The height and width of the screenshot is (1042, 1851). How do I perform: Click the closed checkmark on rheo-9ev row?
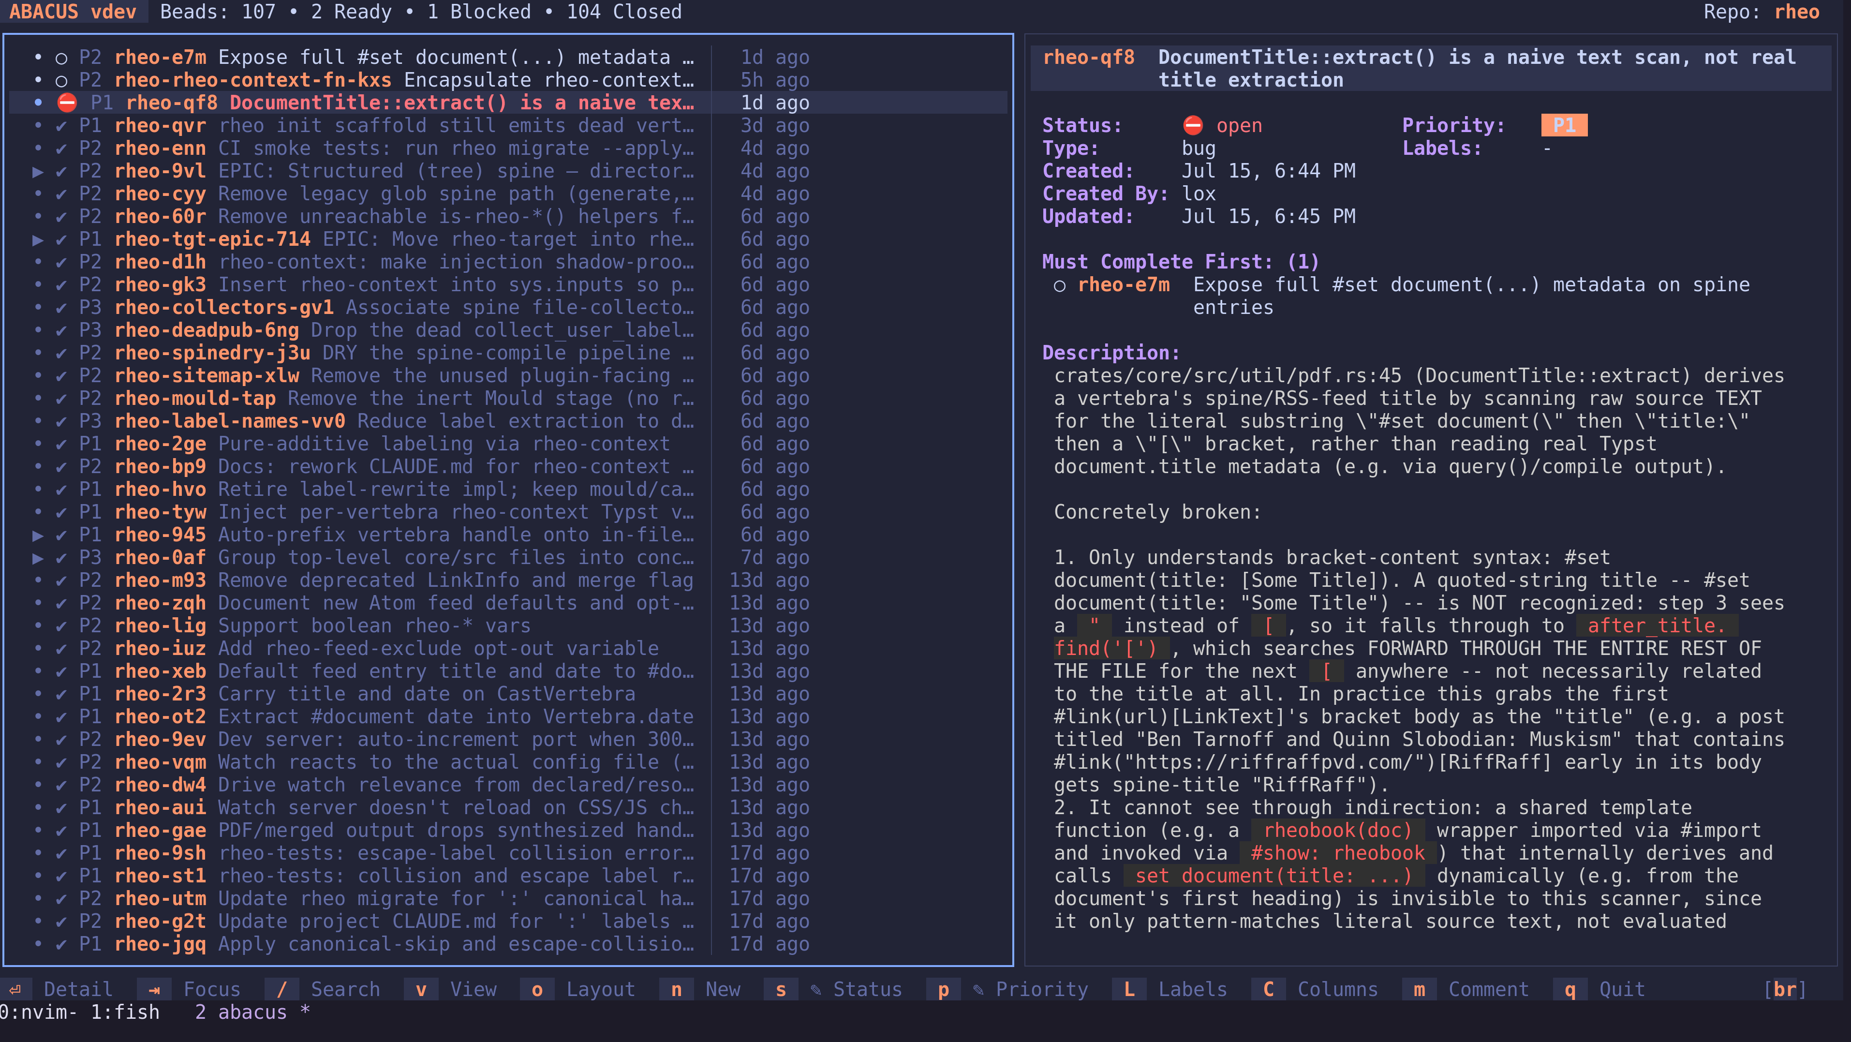pos(62,740)
